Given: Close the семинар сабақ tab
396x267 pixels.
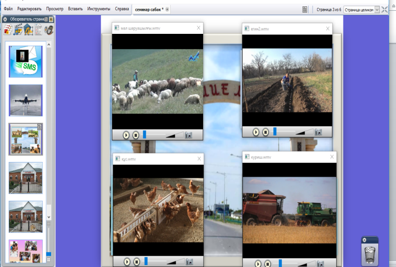Looking at the screenshot, I should tap(167, 10).
